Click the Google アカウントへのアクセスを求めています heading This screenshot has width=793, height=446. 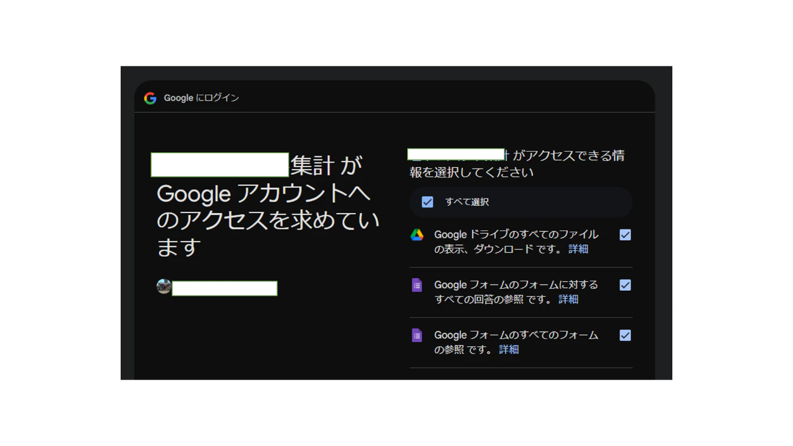[x=268, y=206]
